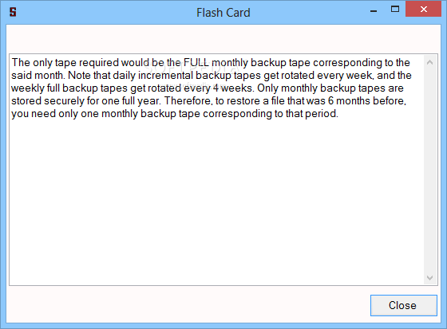Close the window with the red X
447x329 pixels.
click(x=423, y=10)
